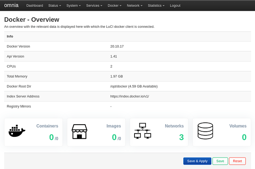Screen dimensions: 255x169
Task: Open the Containers card title link
Action: pos(47,126)
